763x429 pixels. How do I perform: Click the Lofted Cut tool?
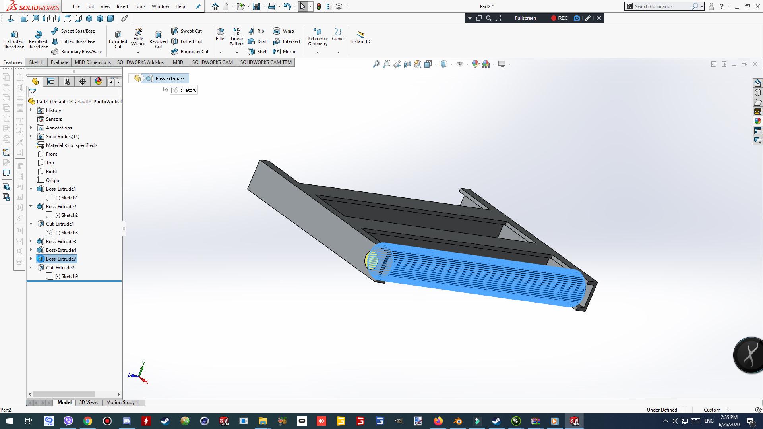click(186, 41)
